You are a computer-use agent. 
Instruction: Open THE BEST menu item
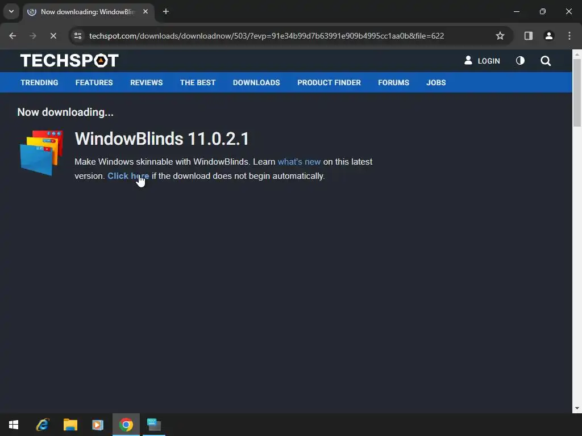[198, 82]
